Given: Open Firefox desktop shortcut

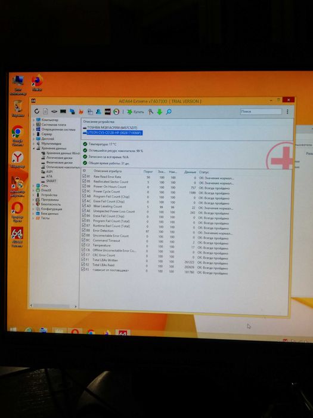Looking at the screenshot, I should pyautogui.click(x=37, y=83).
